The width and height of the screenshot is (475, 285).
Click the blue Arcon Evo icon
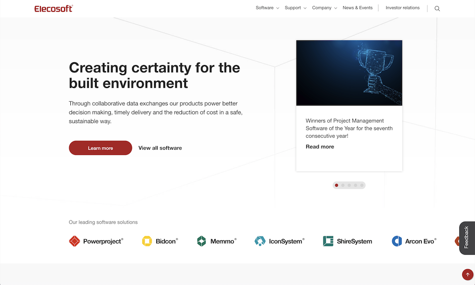click(397, 241)
